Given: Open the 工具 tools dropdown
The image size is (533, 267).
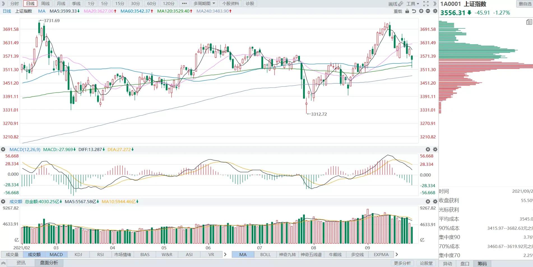Looking at the screenshot, I should [413, 4].
